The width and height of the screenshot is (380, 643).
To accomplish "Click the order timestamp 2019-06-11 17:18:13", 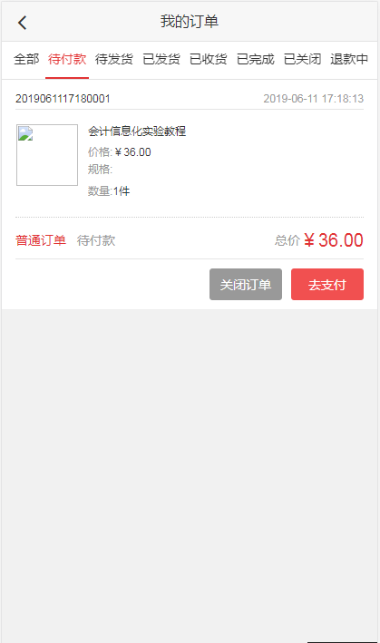I will (314, 99).
